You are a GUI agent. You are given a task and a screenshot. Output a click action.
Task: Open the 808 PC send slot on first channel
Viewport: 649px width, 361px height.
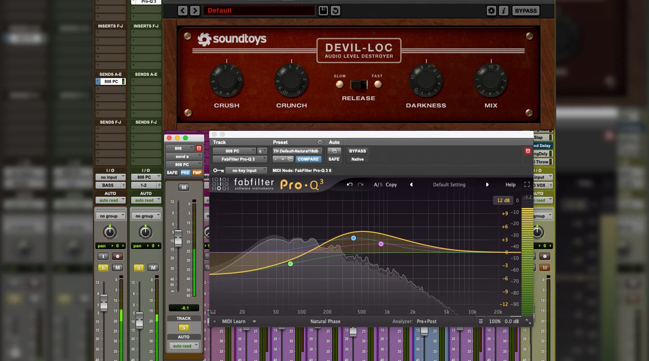click(110, 82)
